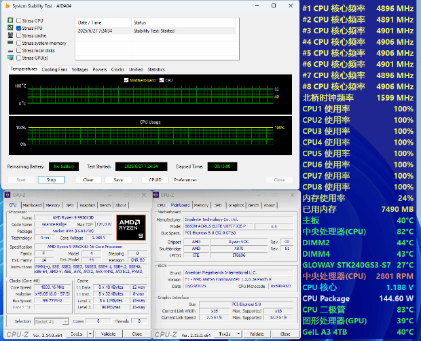Viewport: 421px width, 341px height.
Task: Click Tools button in left CPU-Z window
Action: point(77,334)
